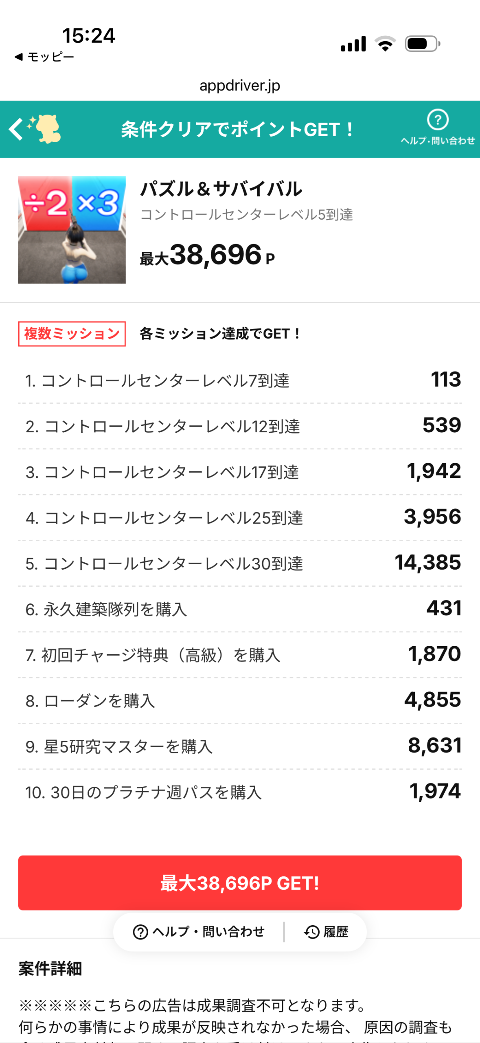The height and width of the screenshot is (1043, 480).
Task: Select mission ローダンを購入
Action: (90, 701)
